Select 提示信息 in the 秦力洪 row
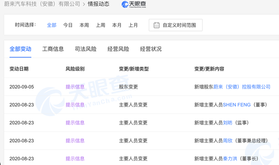Viewport: 279px width, 165px height. click(x=75, y=159)
